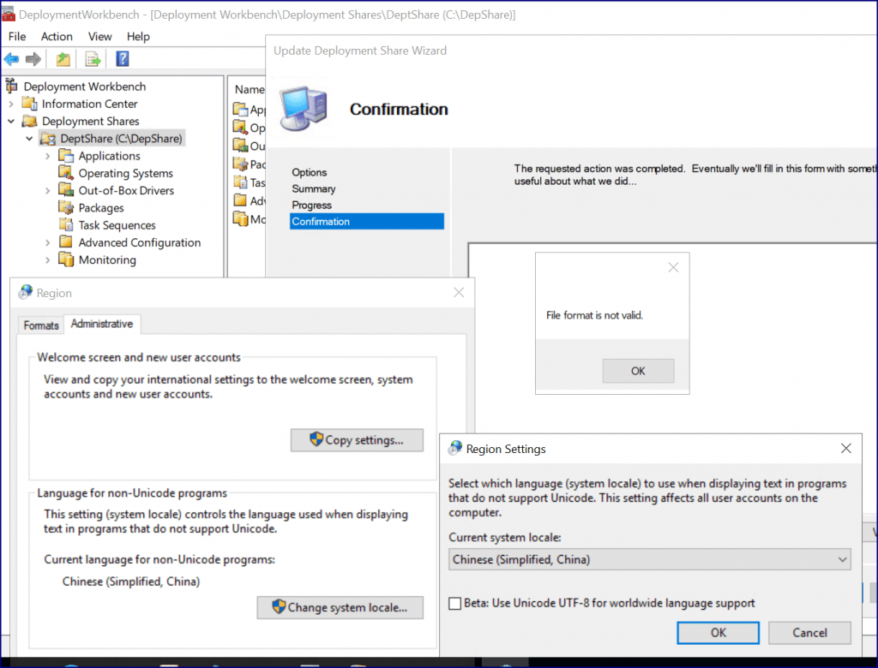Open the Action menu
The height and width of the screenshot is (668, 878).
coord(57,36)
